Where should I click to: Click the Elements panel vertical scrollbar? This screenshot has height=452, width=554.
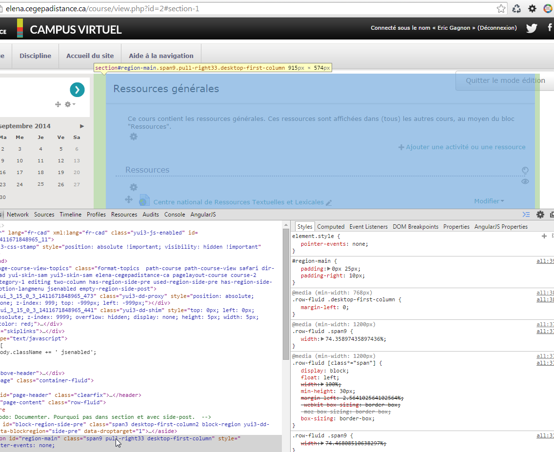tap(286, 293)
